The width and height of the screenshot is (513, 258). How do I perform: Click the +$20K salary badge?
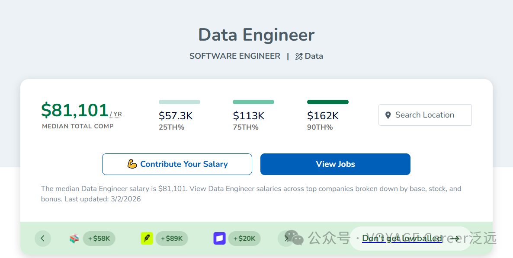244,238
